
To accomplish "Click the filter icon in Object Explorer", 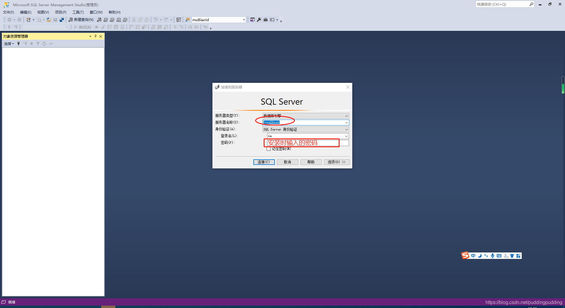I will (x=38, y=43).
